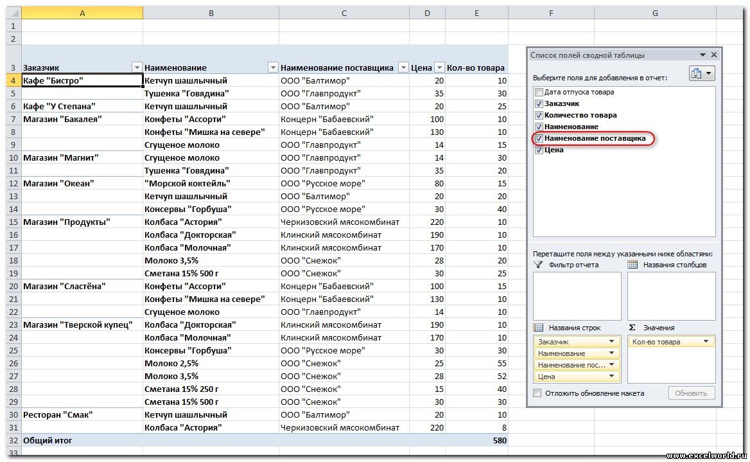This screenshot has height=462, width=750.
Task: Uncheck the 'Наименование поставщика' field checkbox
Action: [x=539, y=138]
